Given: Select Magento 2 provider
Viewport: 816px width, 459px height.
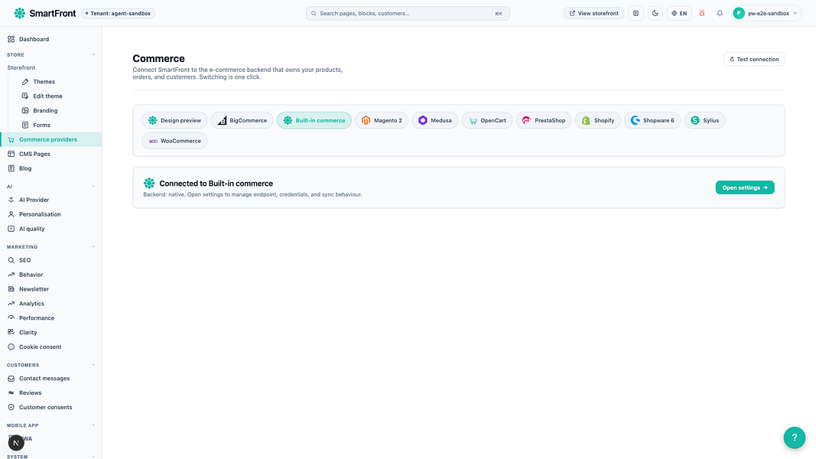Looking at the screenshot, I should (382, 120).
